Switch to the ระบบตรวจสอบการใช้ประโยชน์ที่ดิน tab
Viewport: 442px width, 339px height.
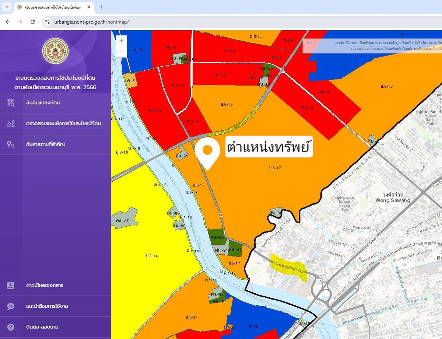pyautogui.click(x=52, y=7)
